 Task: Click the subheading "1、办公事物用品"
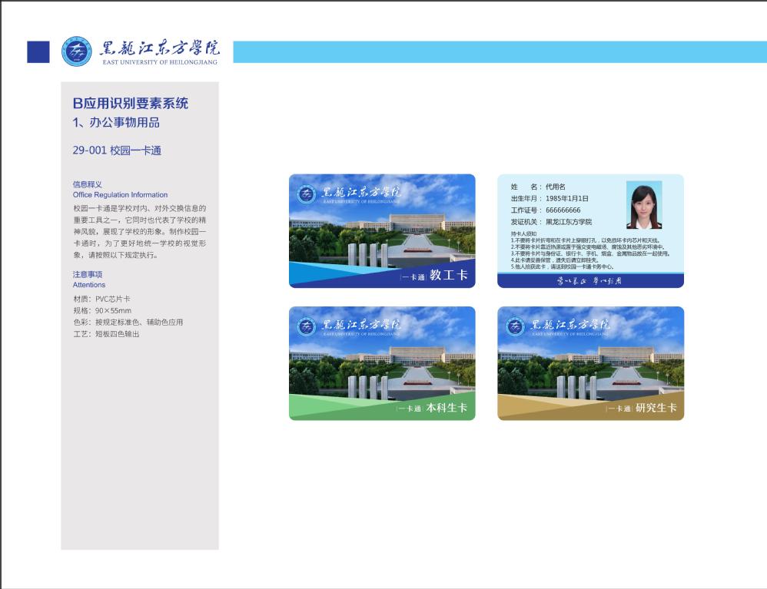(116, 123)
